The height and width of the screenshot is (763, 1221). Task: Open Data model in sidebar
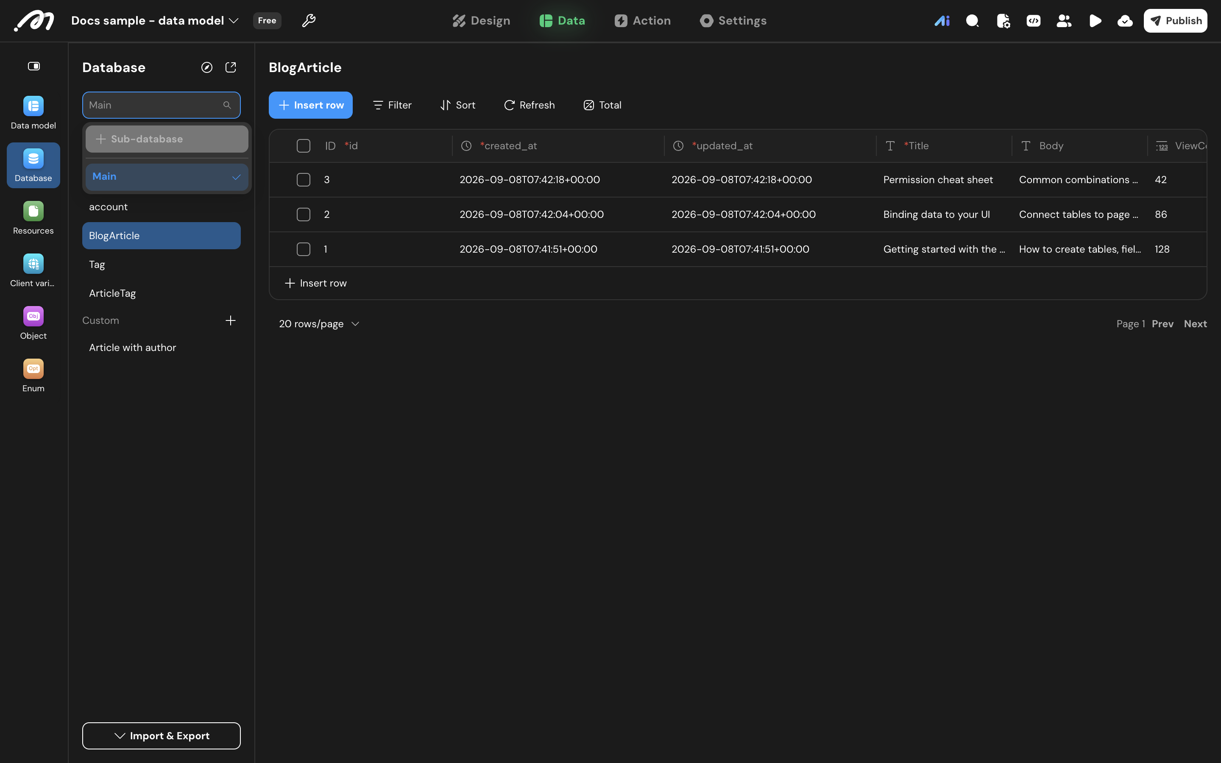33,112
